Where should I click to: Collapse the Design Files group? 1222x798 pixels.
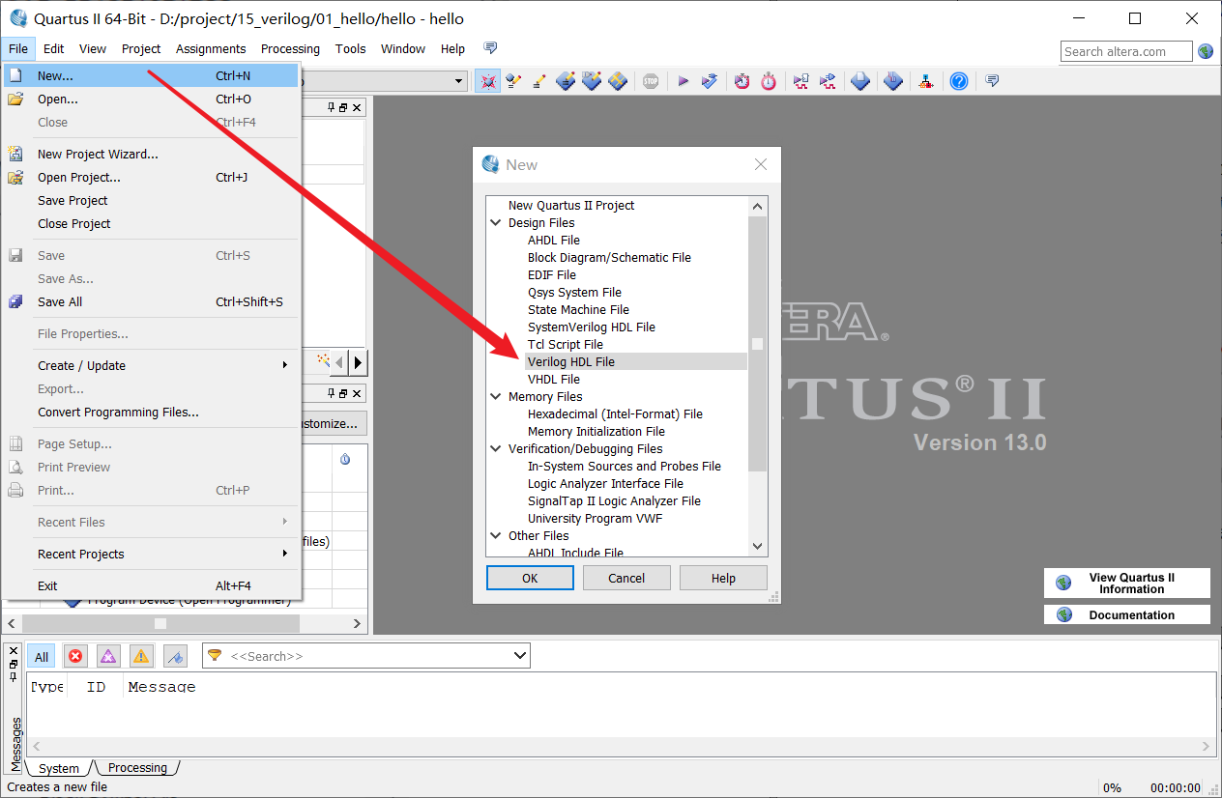[x=496, y=222]
